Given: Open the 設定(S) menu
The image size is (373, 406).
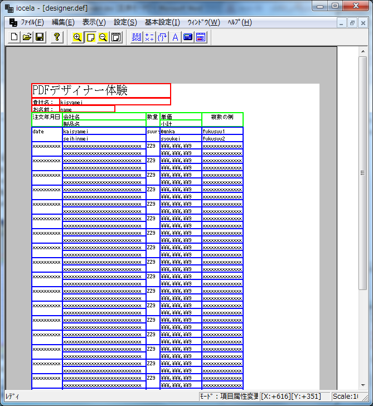Looking at the screenshot, I should [125, 22].
